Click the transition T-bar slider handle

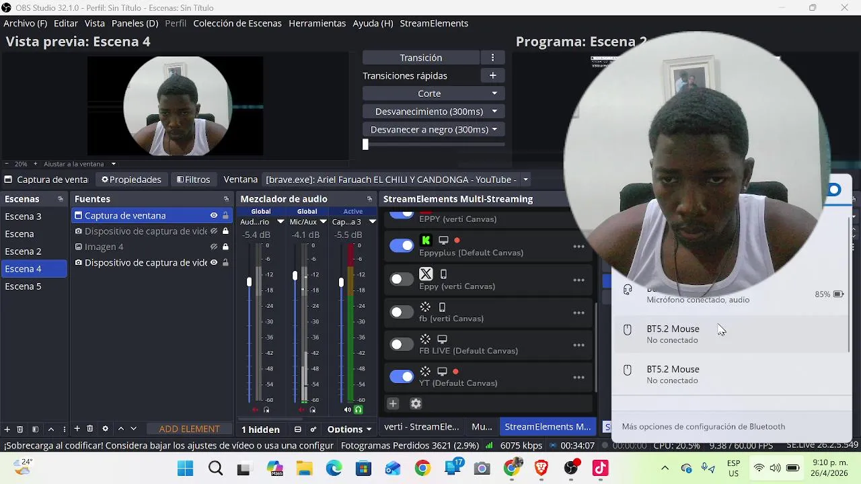(x=365, y=144)
